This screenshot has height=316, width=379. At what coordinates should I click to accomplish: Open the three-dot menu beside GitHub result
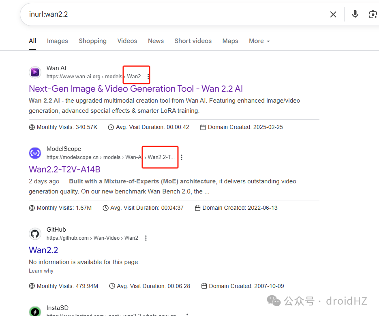[x=146, y=238]
